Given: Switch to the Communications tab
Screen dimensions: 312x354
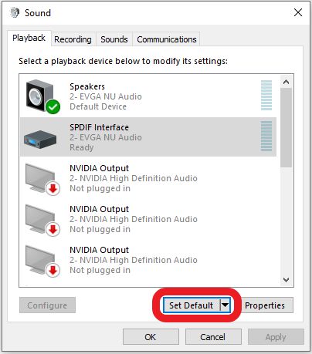Looking at the screenshot, I should point(167,39).
